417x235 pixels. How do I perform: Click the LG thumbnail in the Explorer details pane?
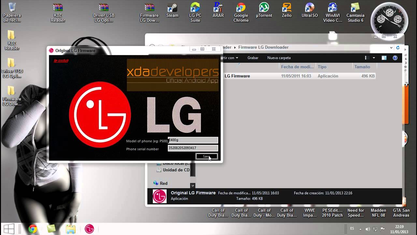click(x=160, y=196)
